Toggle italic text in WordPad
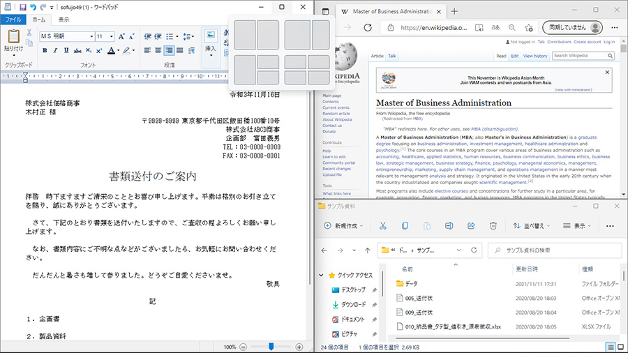The height and width of the screenshot is (353, 628). point(56,50)
